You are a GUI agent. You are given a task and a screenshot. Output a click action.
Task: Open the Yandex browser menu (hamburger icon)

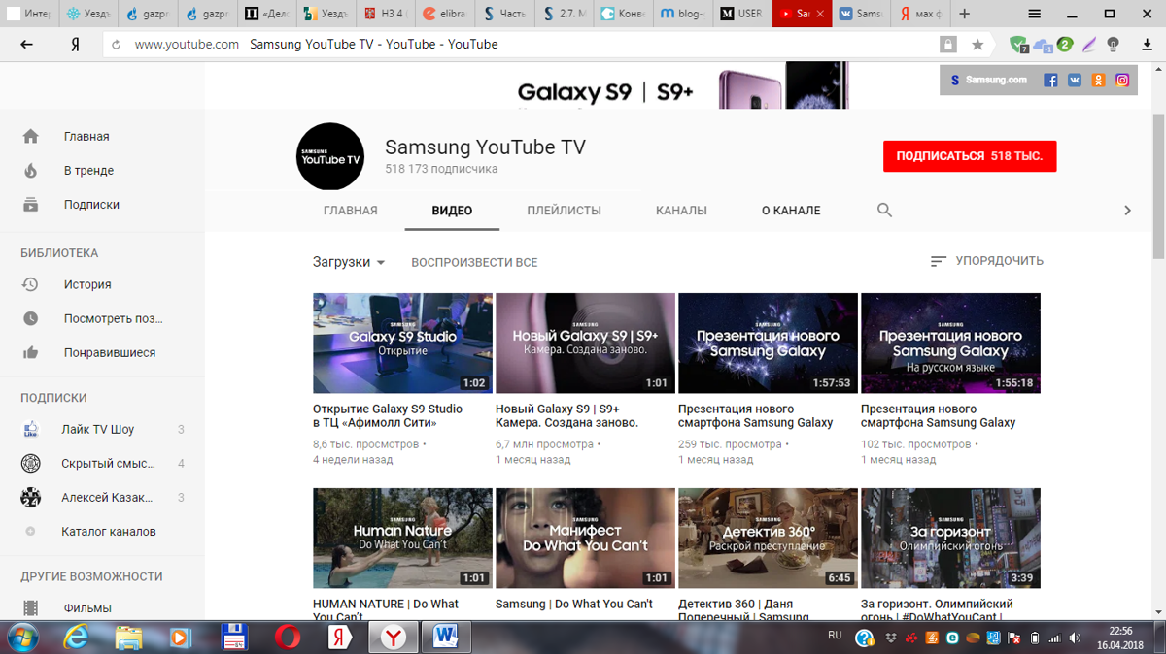tap(1035, 14)
